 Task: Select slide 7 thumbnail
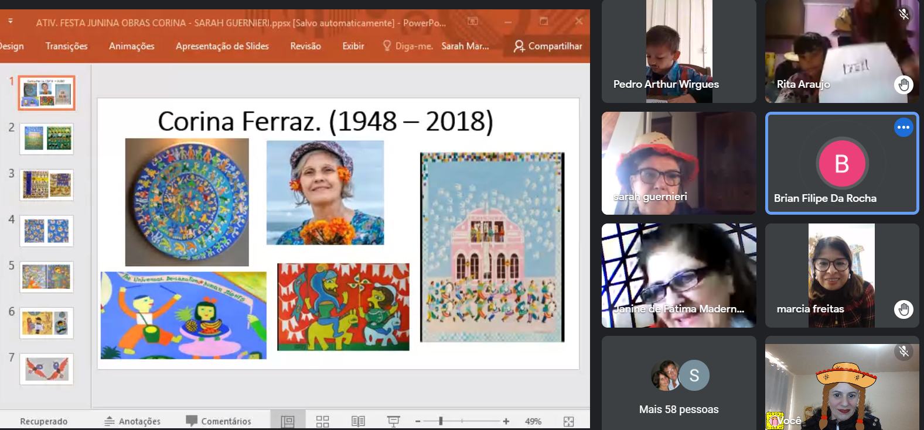(46, 369)
